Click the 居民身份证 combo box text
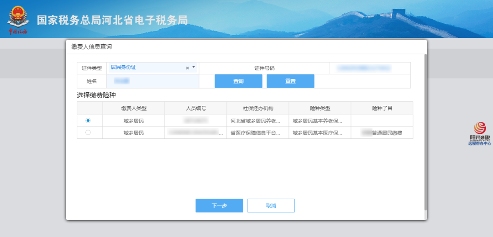Screen dimensions: 493x237 click(146, 68)
